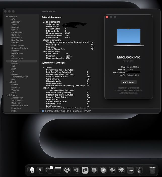162x177 pixels.
Task: Select Camera in the sidebar
Action: pyautogui.click(x=15, y=30)
